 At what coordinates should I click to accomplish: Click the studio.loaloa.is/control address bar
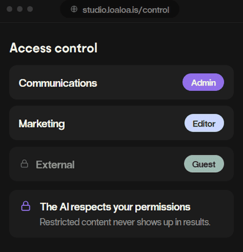(x=120, y=9)
